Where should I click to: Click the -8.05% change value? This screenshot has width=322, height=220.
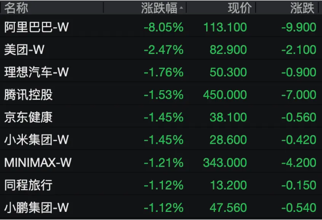[164, 27]
